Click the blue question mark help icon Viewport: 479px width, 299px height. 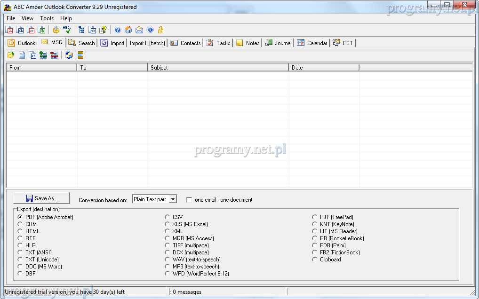point(118,30)
